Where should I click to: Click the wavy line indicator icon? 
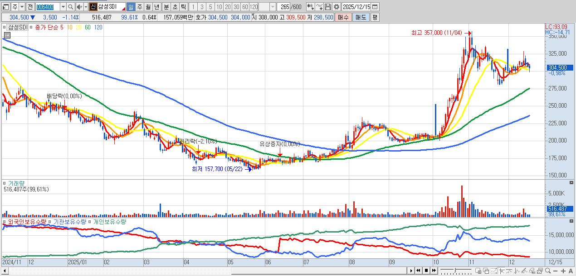509,271
